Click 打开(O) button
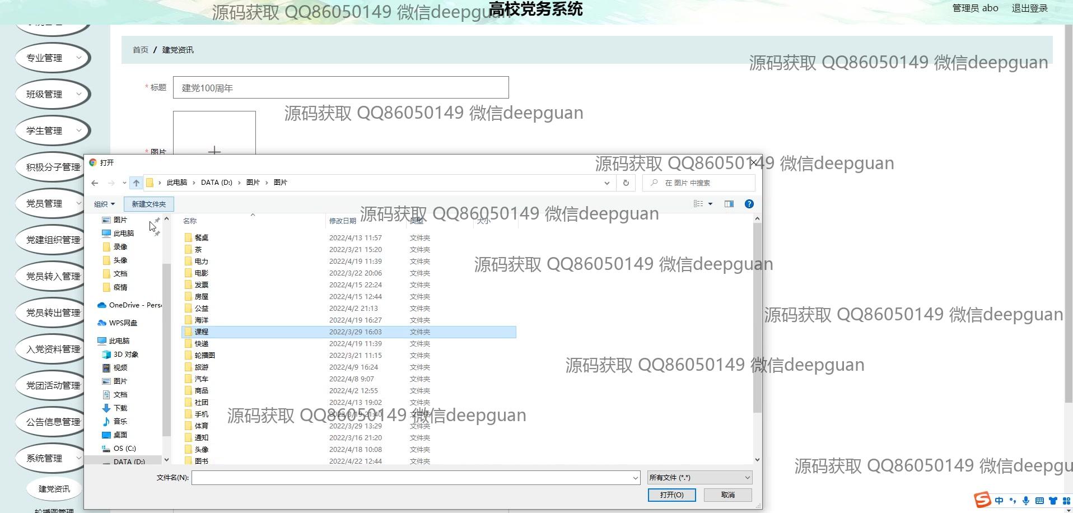 [x=671, y=495]
